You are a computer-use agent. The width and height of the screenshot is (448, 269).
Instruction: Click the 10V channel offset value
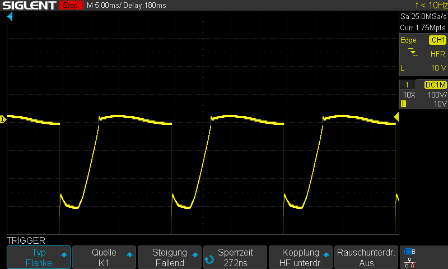(x=440, y=104)
